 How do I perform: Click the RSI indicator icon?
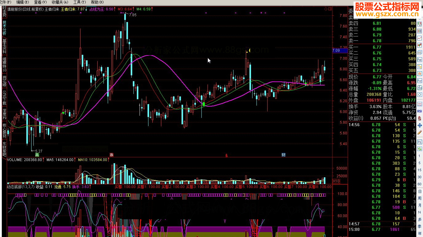[420, 111]
